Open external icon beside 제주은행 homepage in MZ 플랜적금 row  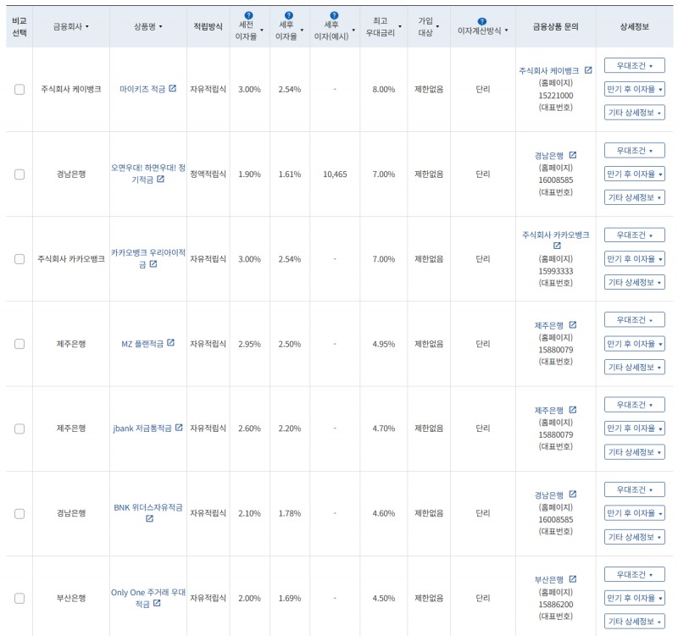(x=573, y=324)
